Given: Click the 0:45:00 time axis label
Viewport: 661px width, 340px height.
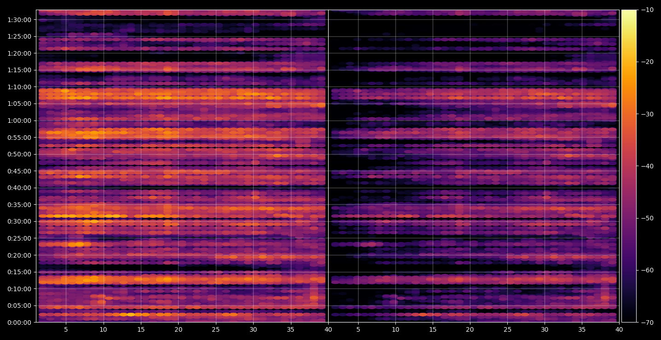Looking at the screenshot, I should tap(19, 171).
